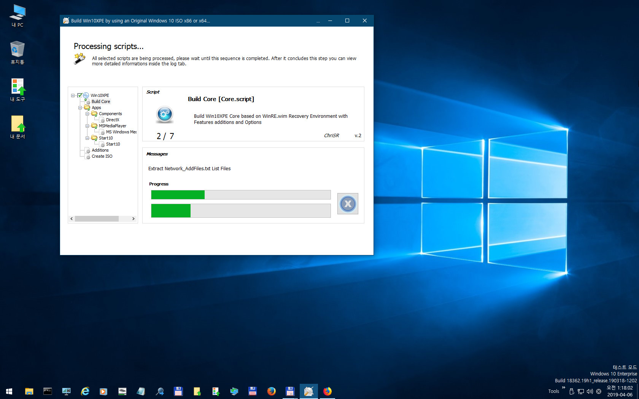Click the Create ISO script gear icon
639x399 pixels.
[88, 157]
